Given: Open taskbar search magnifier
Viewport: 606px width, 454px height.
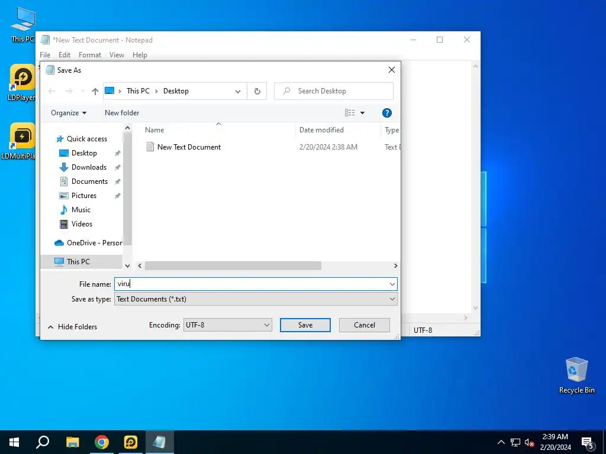Looking at the screenshot, I should (43, 442).
